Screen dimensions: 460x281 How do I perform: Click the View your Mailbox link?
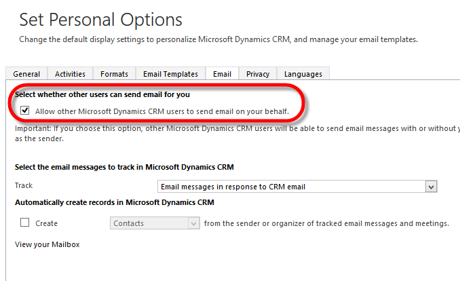tap(47, 244)
